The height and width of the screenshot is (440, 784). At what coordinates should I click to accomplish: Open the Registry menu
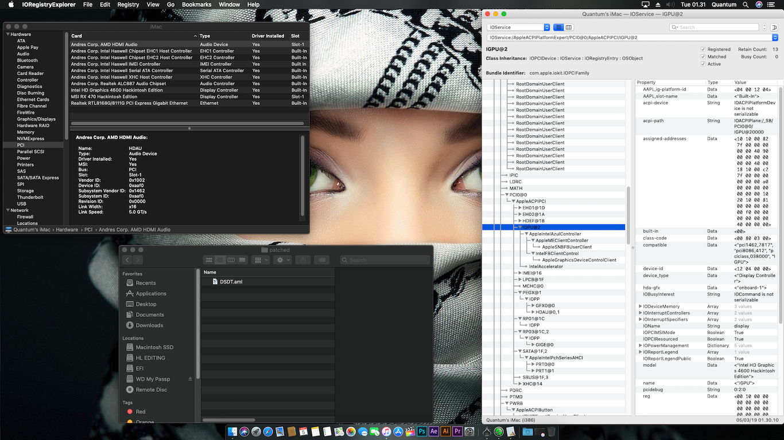[128, 5]
